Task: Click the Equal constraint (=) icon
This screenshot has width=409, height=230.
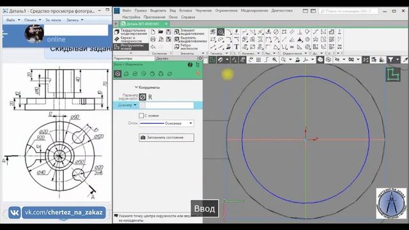Action: pyautogui.click(x=292, y=47)
